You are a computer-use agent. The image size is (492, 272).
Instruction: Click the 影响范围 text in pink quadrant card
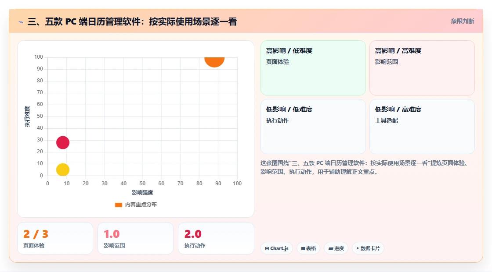(x=386, y=62)
